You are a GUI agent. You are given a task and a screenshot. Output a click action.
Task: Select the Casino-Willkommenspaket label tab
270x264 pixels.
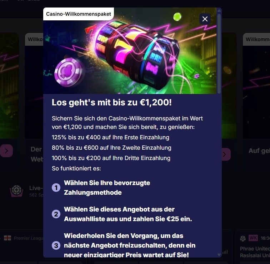pos(79,14)
